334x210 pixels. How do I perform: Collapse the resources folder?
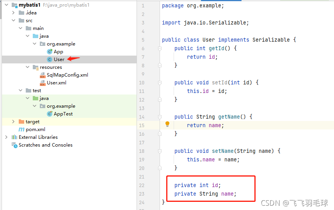27,67
